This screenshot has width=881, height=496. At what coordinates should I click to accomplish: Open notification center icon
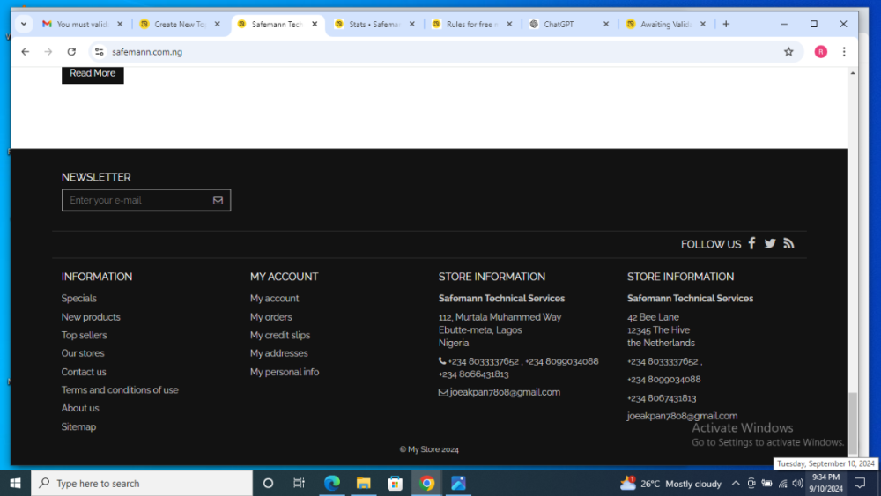(x=860, y=483)
